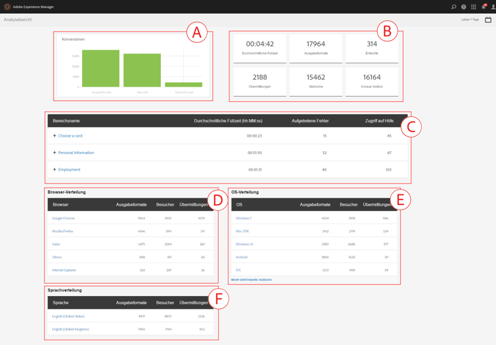Open the Mozilla Firefox browser link
This screenshot has width=496, height=345.
tap(62, 231)
